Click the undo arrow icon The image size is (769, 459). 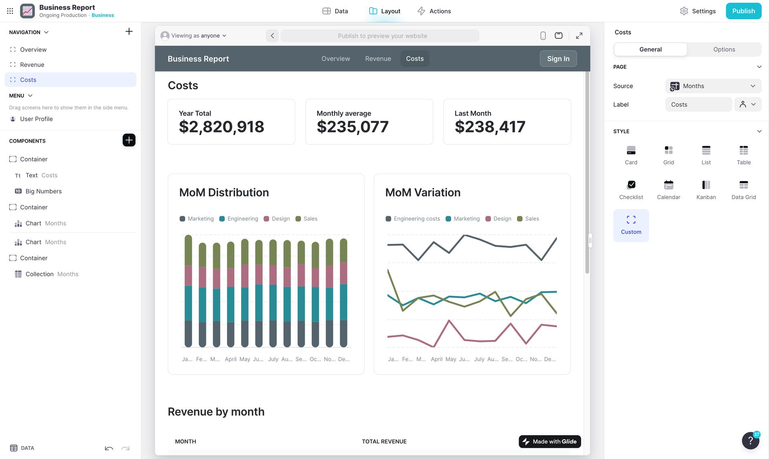coord(109,448)
